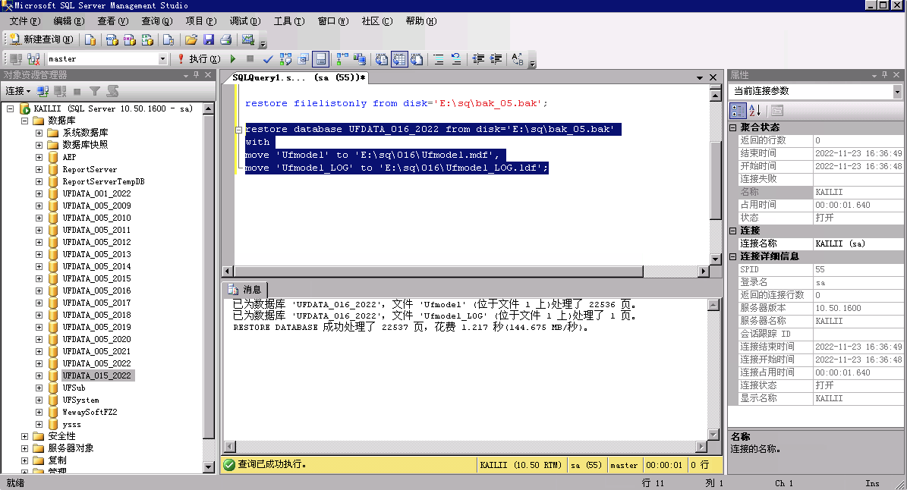Click the Connect Object Explorer icon
The height and width of the screenshot is (490, 907).
(x=43, y=91)
